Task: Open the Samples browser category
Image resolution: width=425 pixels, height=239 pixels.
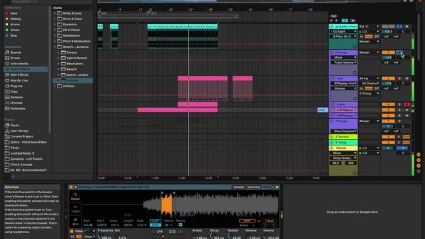Action: click(16, 98)
